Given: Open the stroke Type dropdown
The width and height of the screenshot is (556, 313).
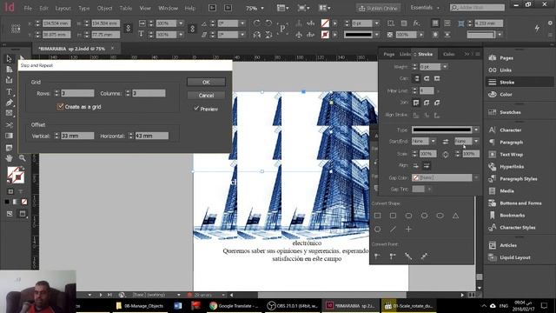Looking at the screenshot, I should click(x=476, y=130).
